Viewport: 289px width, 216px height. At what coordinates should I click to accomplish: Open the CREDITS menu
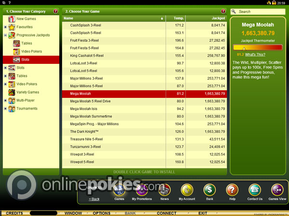tap(14, 213)
